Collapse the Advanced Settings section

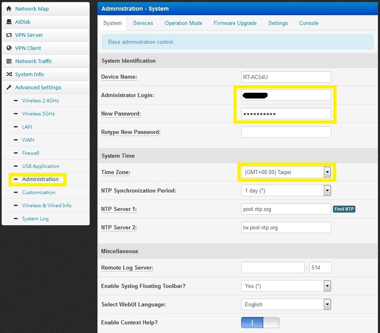pyautogui.click(x=38, y=87)
